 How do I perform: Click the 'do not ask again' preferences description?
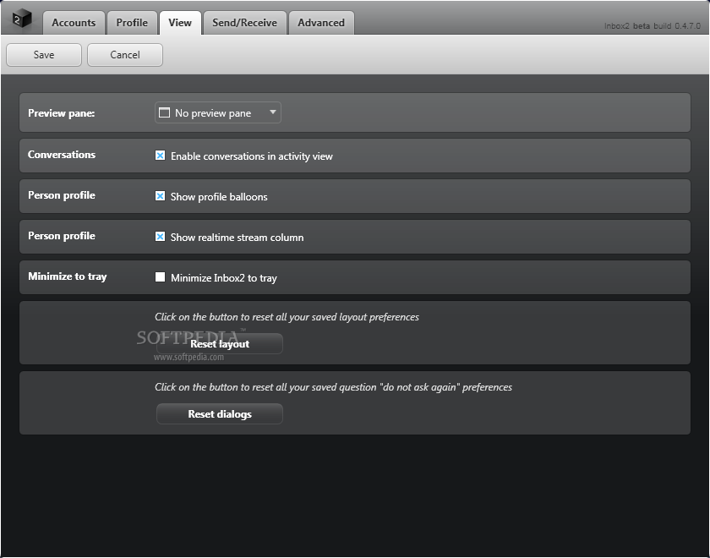(334, 387)
